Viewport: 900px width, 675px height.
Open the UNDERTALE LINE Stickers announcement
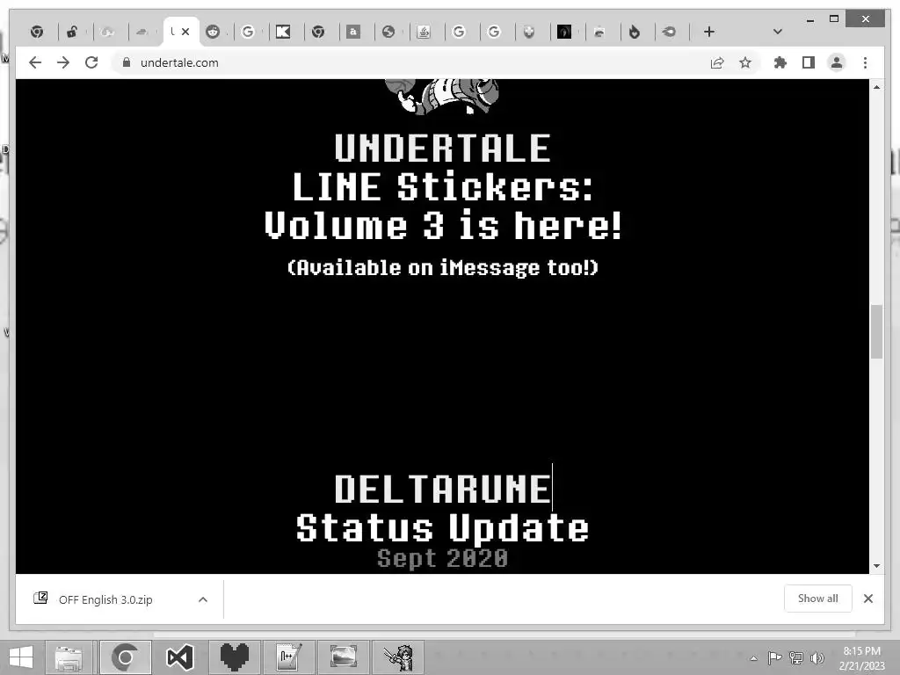(x=443, y=166)
